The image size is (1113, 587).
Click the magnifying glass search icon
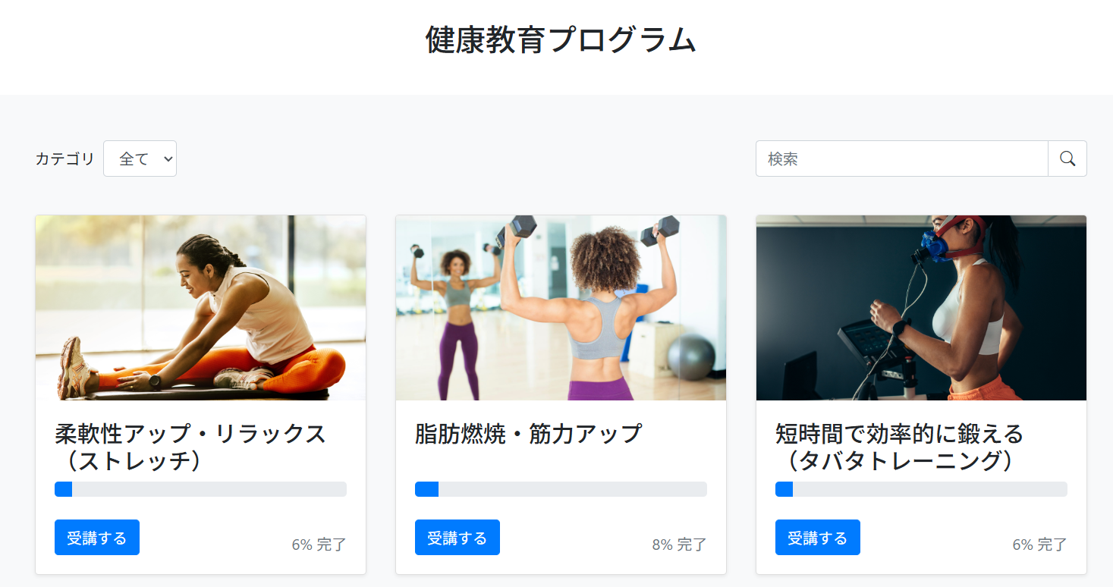click(x=1067, y=159)
